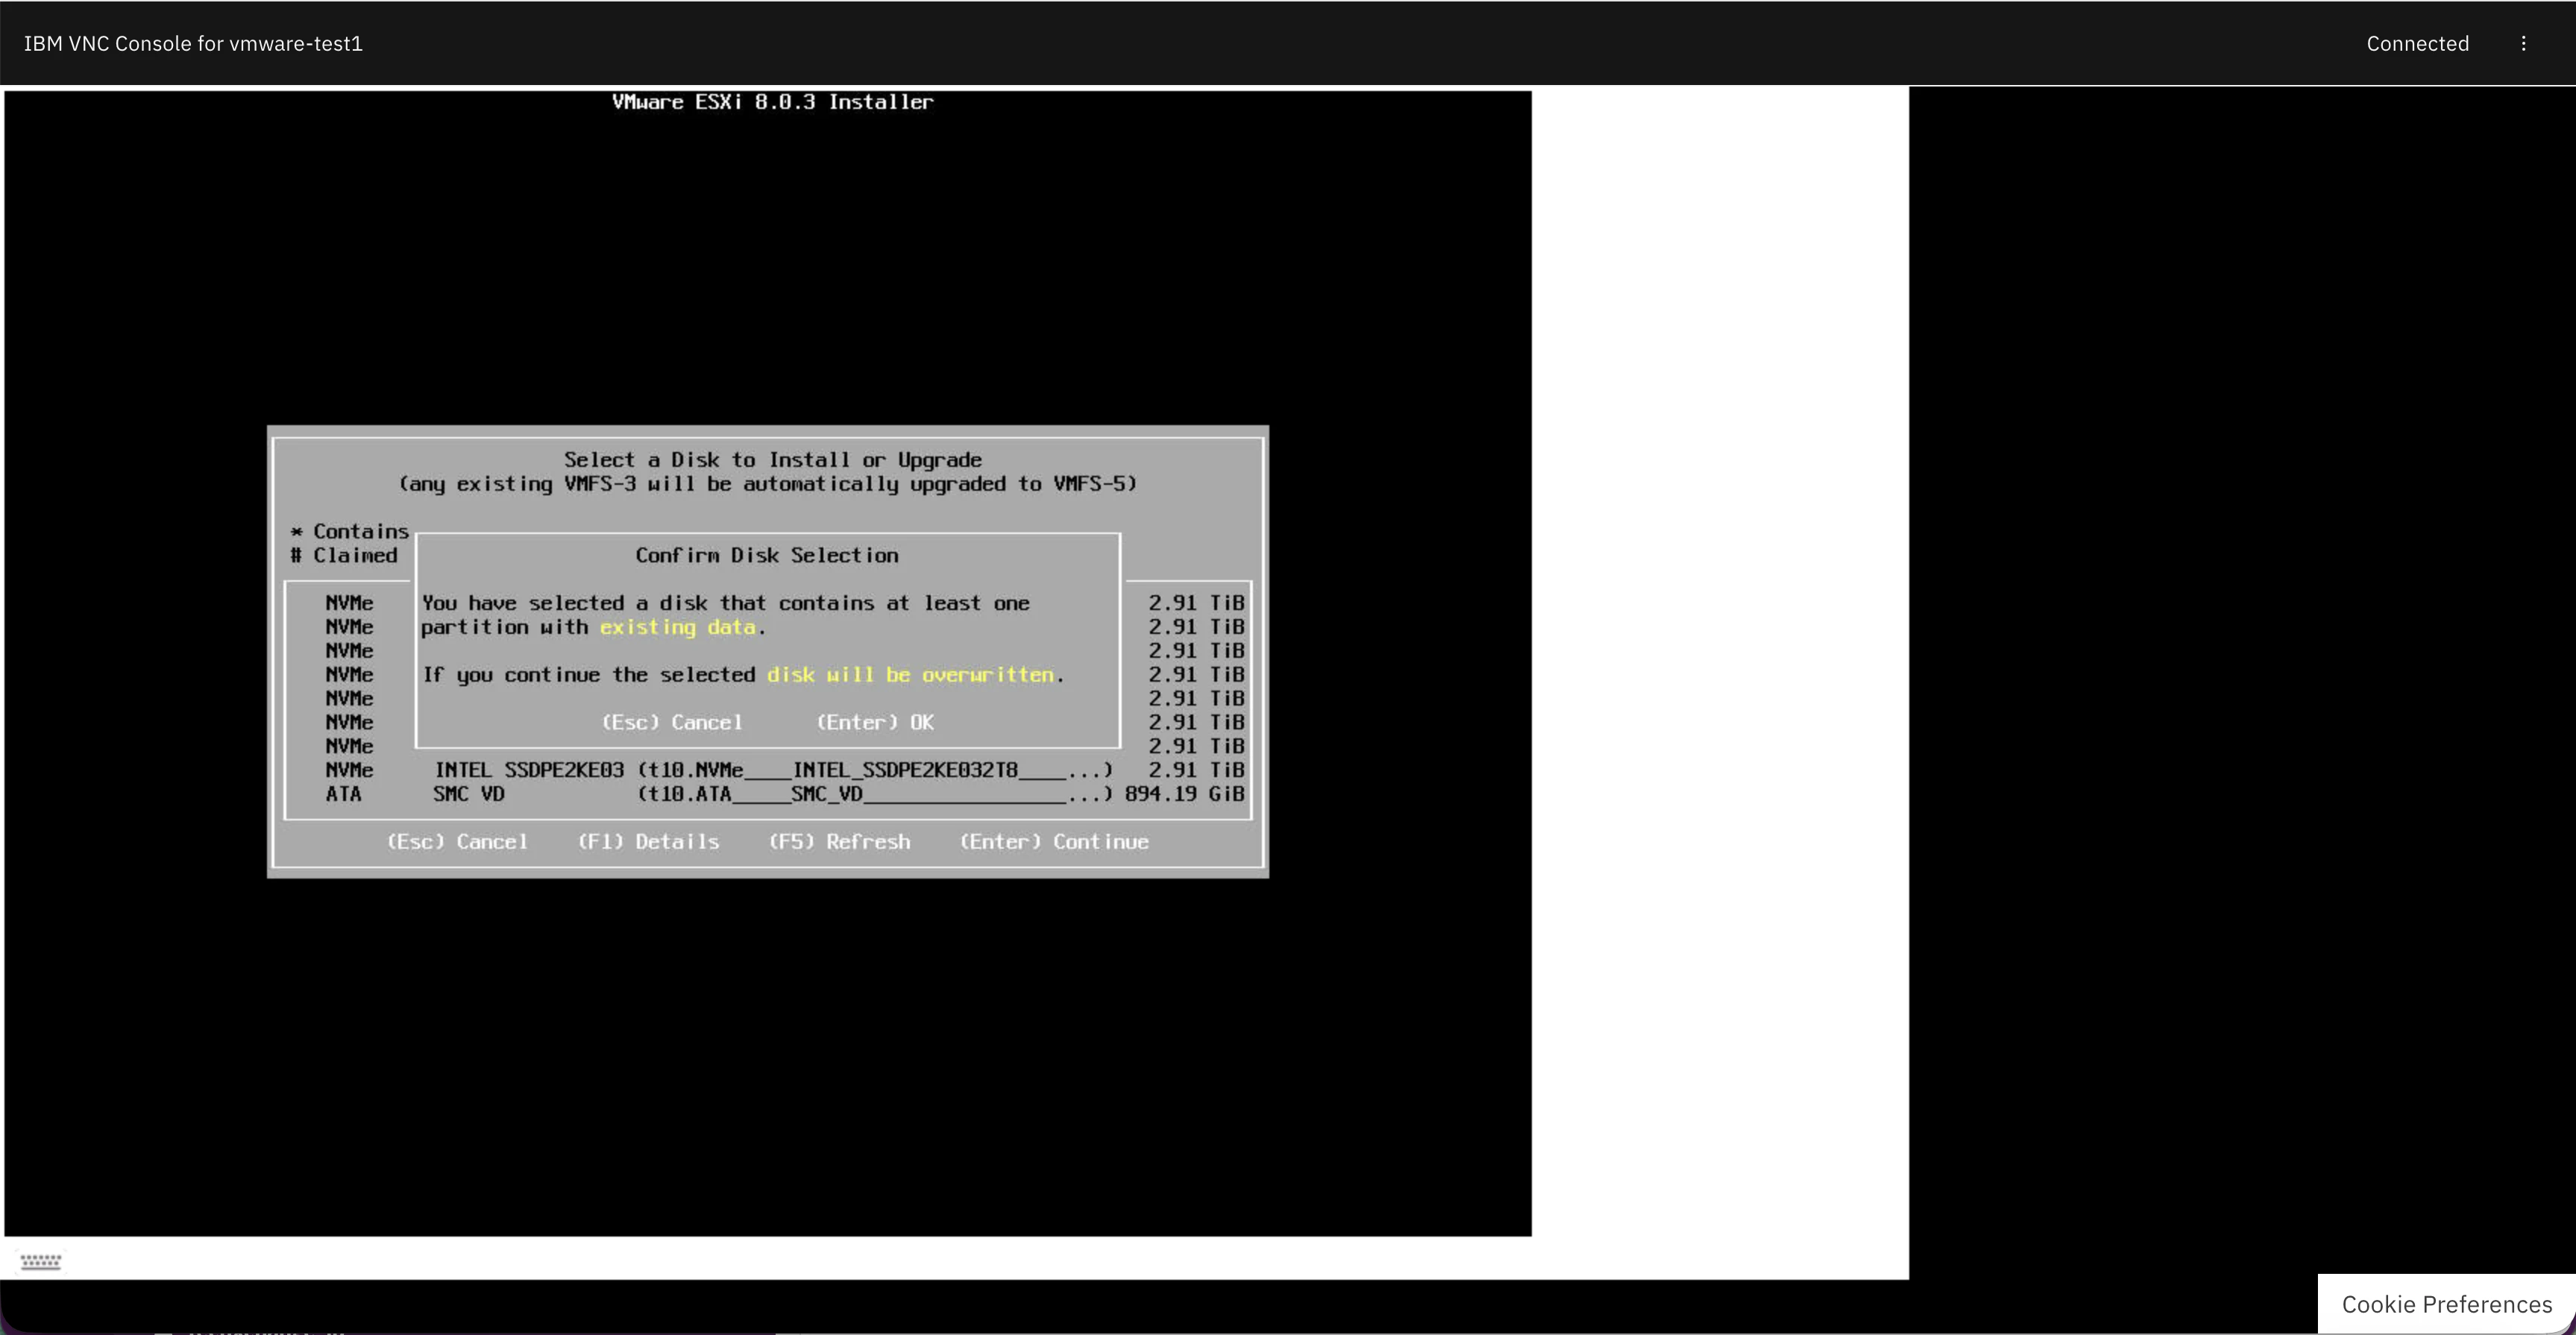Click (Esc) Cancel in the disk selection footer
The image size is (2576, 1335).
[457, 842]
